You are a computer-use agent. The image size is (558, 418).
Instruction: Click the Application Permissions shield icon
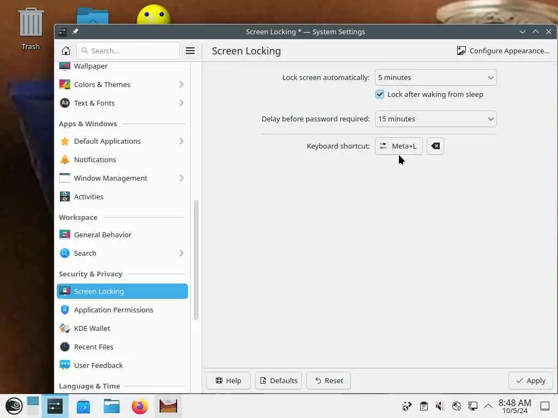click(65, 310)
